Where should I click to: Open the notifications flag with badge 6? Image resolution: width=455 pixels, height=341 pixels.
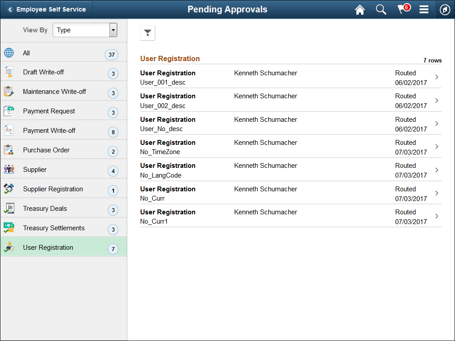403,9
